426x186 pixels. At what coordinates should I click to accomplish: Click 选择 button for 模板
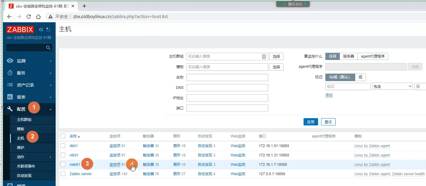coord(276,67)
